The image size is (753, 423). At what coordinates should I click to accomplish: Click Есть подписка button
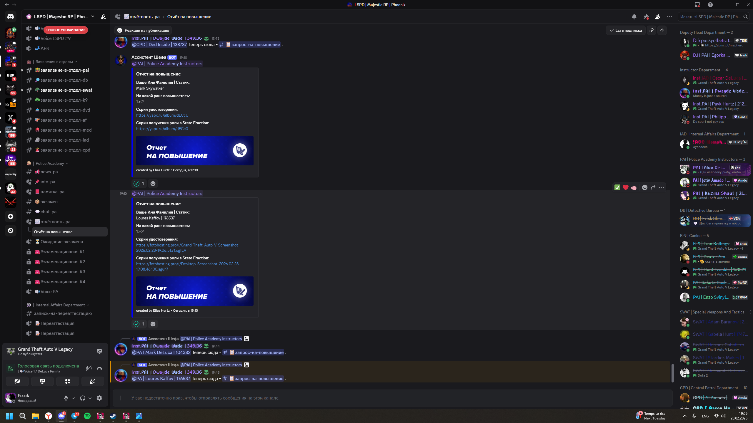tap(626, 30)
